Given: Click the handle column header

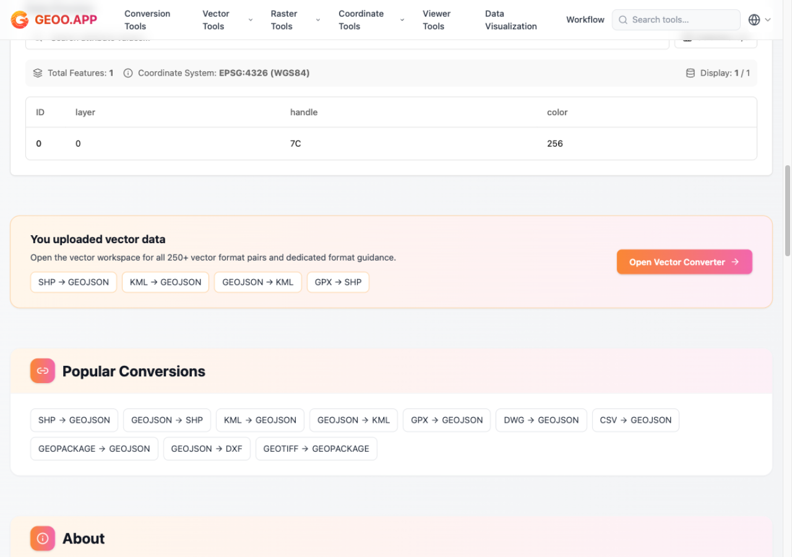Looking at the screenshot, I should (304, 113).
